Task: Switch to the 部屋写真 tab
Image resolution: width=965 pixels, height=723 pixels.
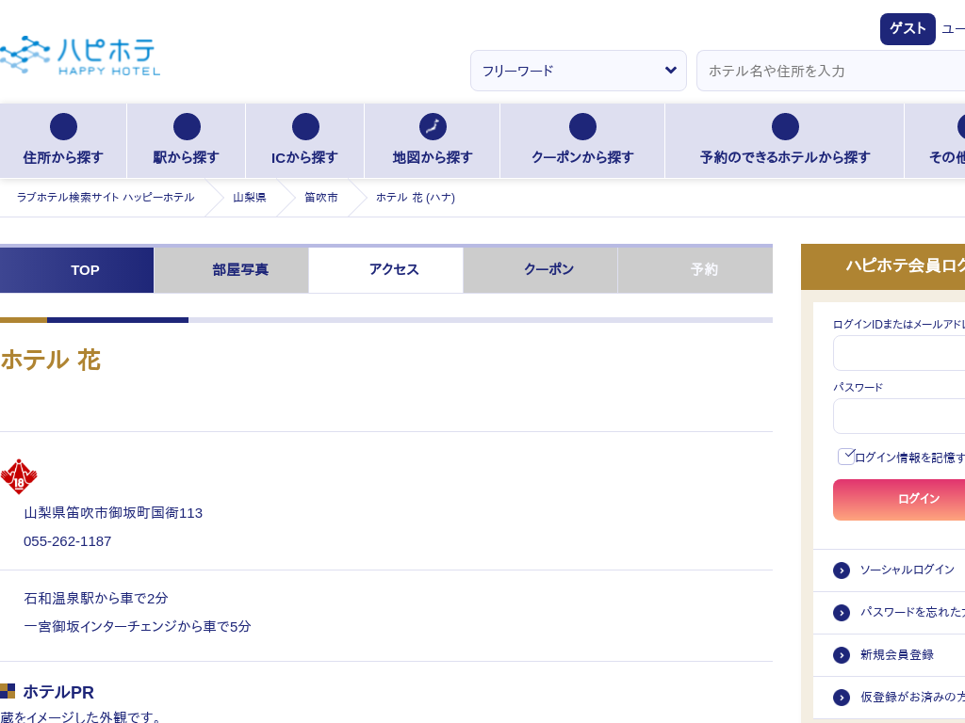Action: [240, 270]
